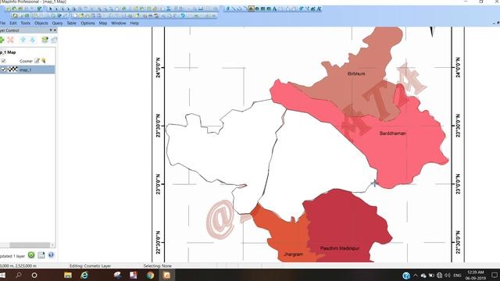Image resolution: width=500 pixels, height=281 pixels.
Task: Click the red Remove Layers X icon
Action: pyautogui.click(x=10, y=40)
